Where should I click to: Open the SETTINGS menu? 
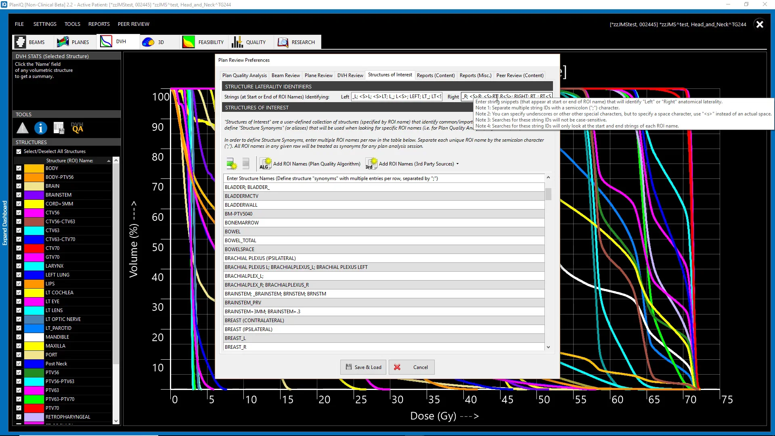(45, 24)
